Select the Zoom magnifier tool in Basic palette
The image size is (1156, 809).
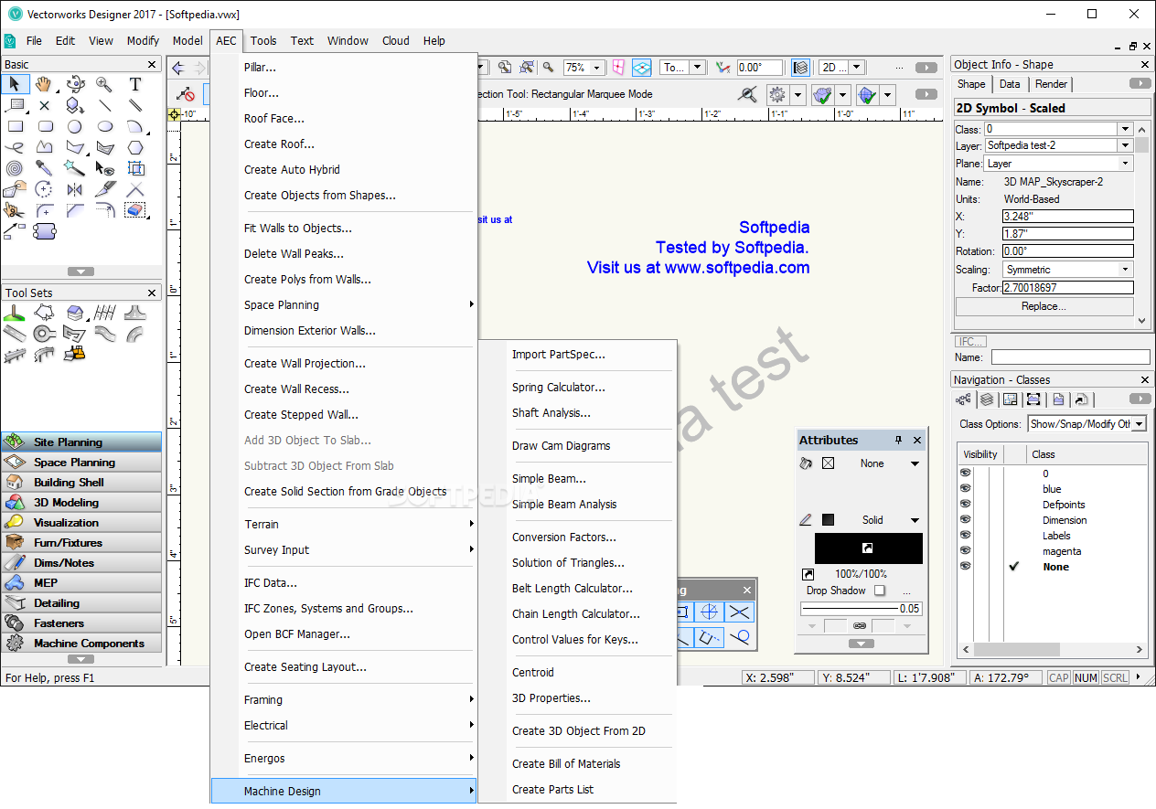tap(105, 84)
